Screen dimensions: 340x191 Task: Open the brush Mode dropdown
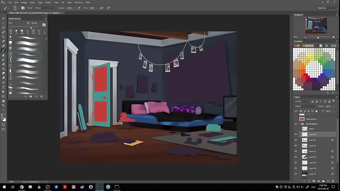45,8
